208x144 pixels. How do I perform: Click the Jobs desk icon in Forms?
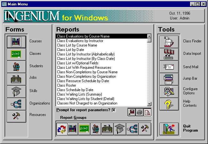point(16,79)
